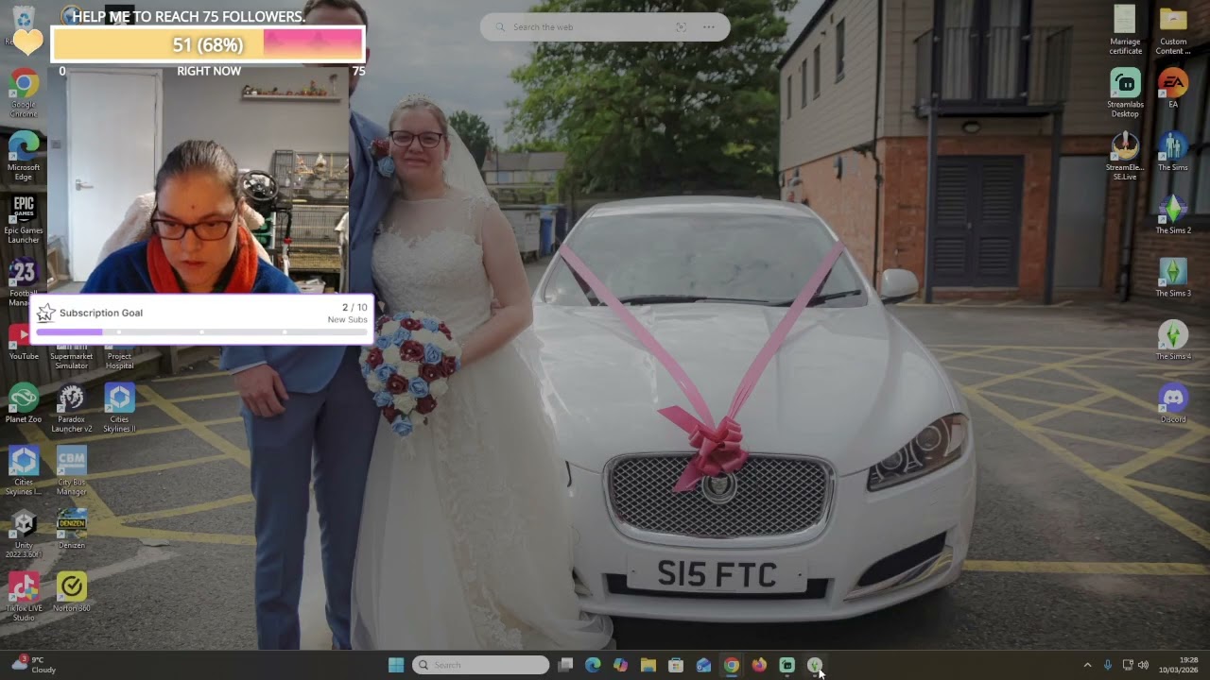1210x680 pixels.
Task: Click the Subscription Goal star icon
Action: pos(45,313)
